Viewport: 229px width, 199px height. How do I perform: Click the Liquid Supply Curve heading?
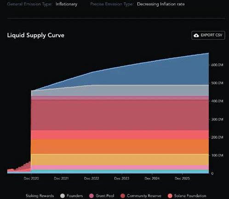36,35
